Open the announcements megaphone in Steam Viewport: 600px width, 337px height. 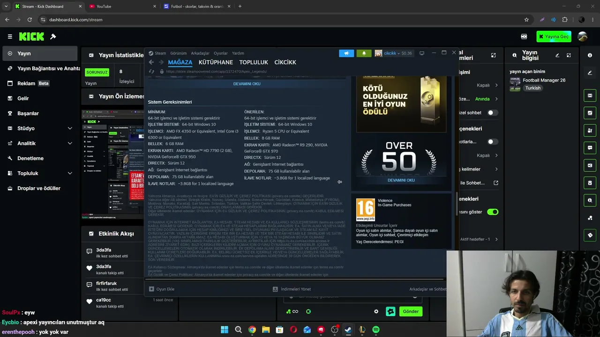coord(346,53)
